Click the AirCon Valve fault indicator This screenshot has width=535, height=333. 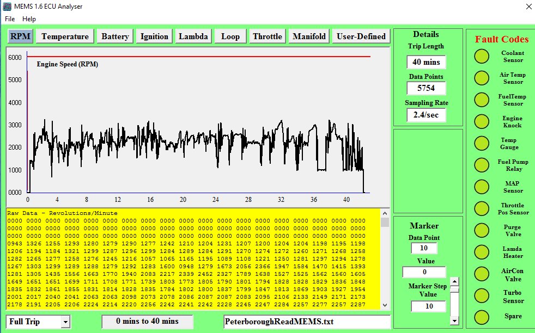[482, 274]
